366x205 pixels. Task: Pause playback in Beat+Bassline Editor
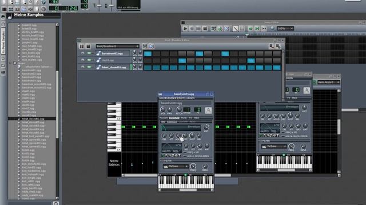pyautogui.click(x=82, y=46)
